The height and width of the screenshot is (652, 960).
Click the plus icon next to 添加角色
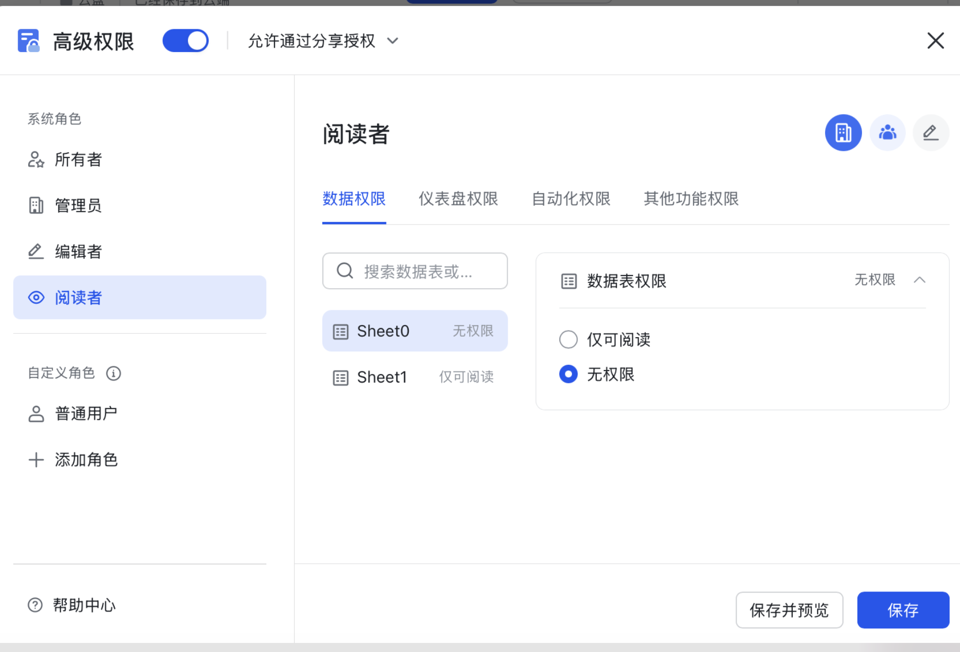36,460
